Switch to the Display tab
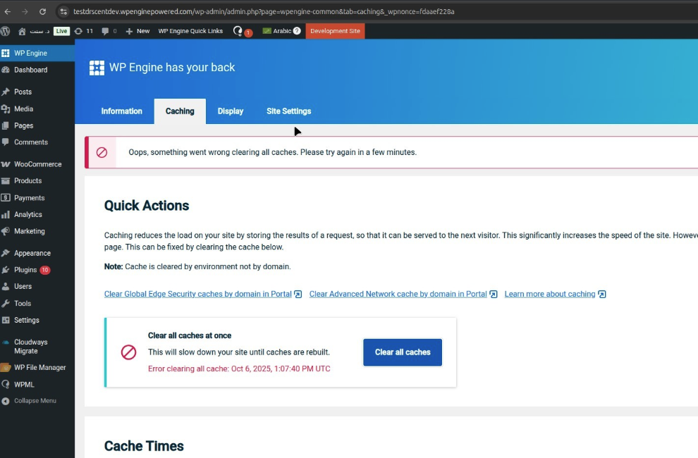This screenshot has width=698, height=458. pyautogui.click(x=230, y=111)
